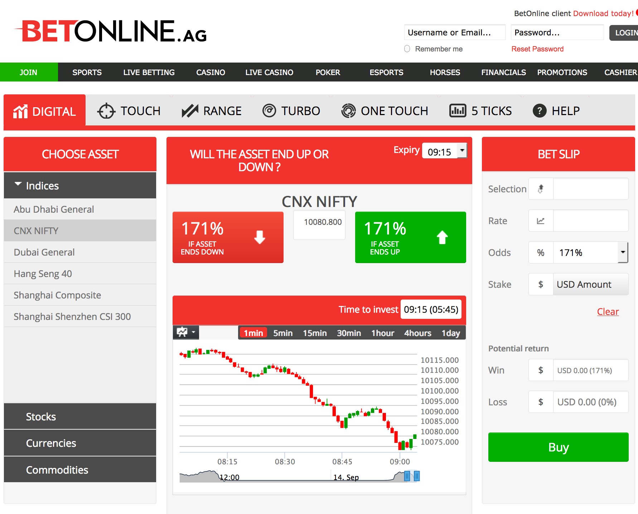638x514 pixels.
Task: Open the Poker section
Action: point(328,72)
